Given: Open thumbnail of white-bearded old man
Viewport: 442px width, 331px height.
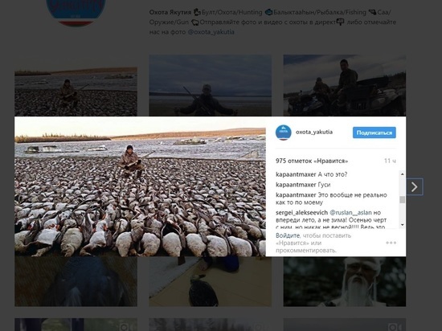Looking at the screenshot, I should [x=345, y=281].
